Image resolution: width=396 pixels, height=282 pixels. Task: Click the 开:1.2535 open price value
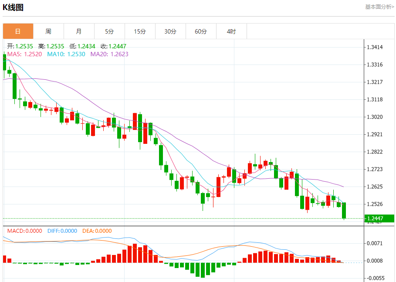pyautogui.click(x=20, y=46)
